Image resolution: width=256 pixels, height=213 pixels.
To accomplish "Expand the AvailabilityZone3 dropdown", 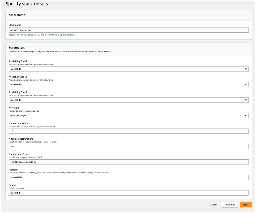I will [x=246, y=100].
